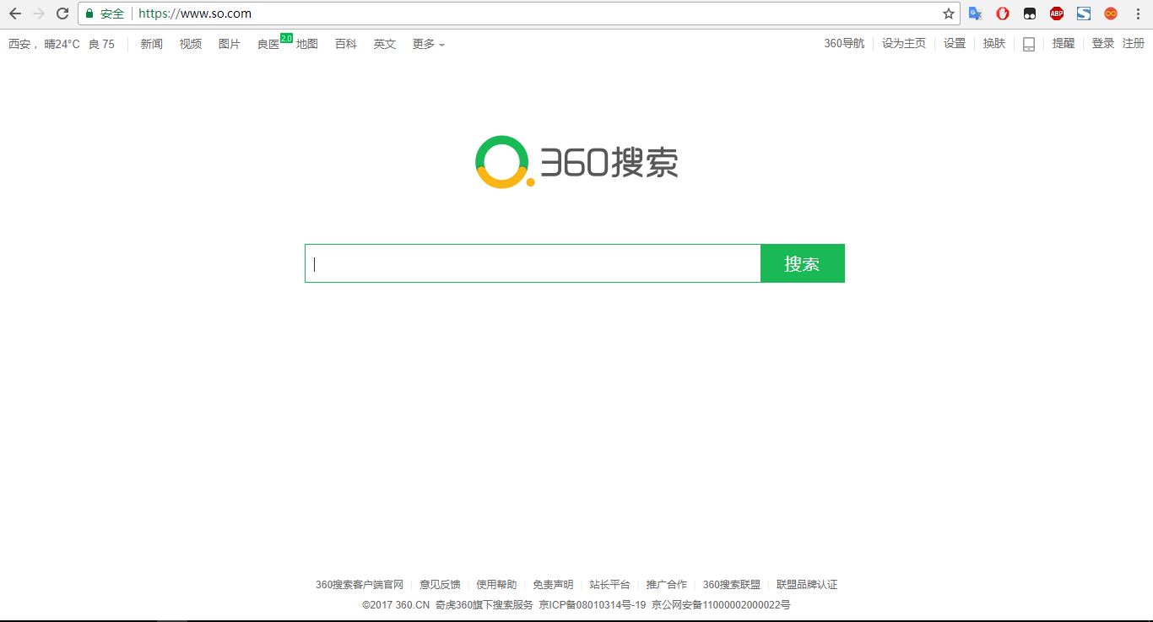Click the air quality 良 75 indicator
This screenshot has width=1153, height=622.
[x=101, y=44]
